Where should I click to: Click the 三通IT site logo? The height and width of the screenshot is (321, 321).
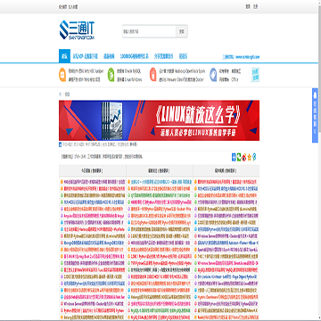77,29
